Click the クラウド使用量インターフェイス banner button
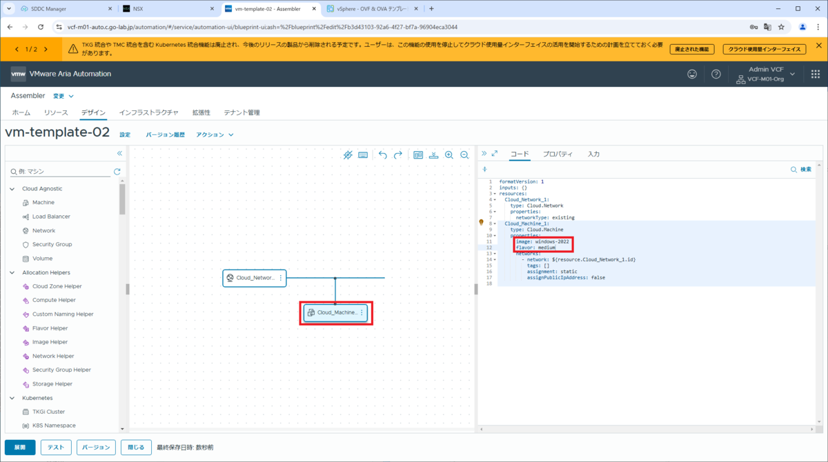This screenshot has height=462, width=828. (x=765, y=49)
